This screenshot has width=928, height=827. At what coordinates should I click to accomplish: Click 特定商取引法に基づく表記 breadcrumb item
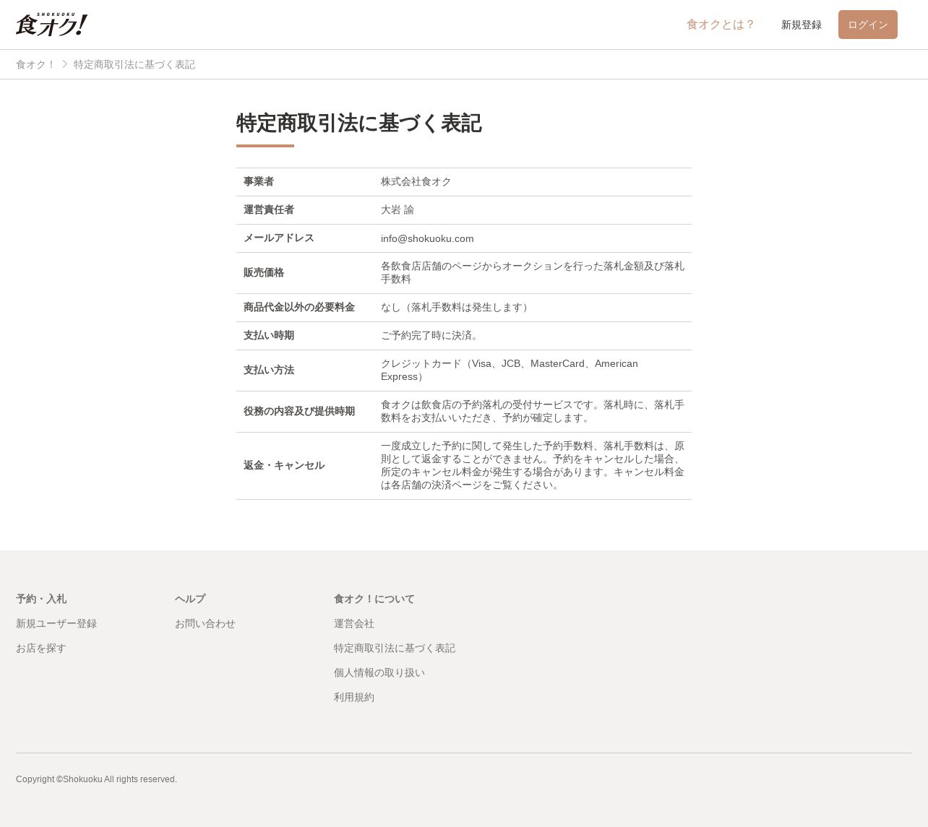[134, 64]
